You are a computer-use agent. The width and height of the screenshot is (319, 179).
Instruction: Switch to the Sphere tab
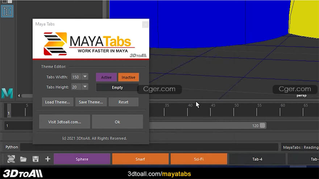coord(82,159)
